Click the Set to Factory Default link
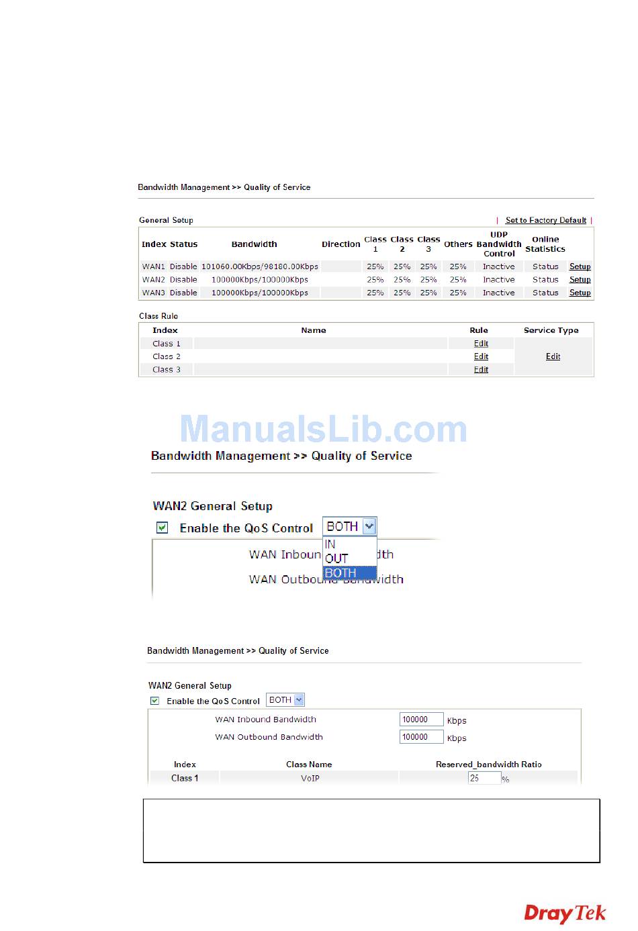 coord(546,220)
